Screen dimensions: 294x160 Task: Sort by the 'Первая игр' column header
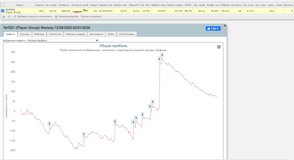pyautogui.click(x=105, y=5)
